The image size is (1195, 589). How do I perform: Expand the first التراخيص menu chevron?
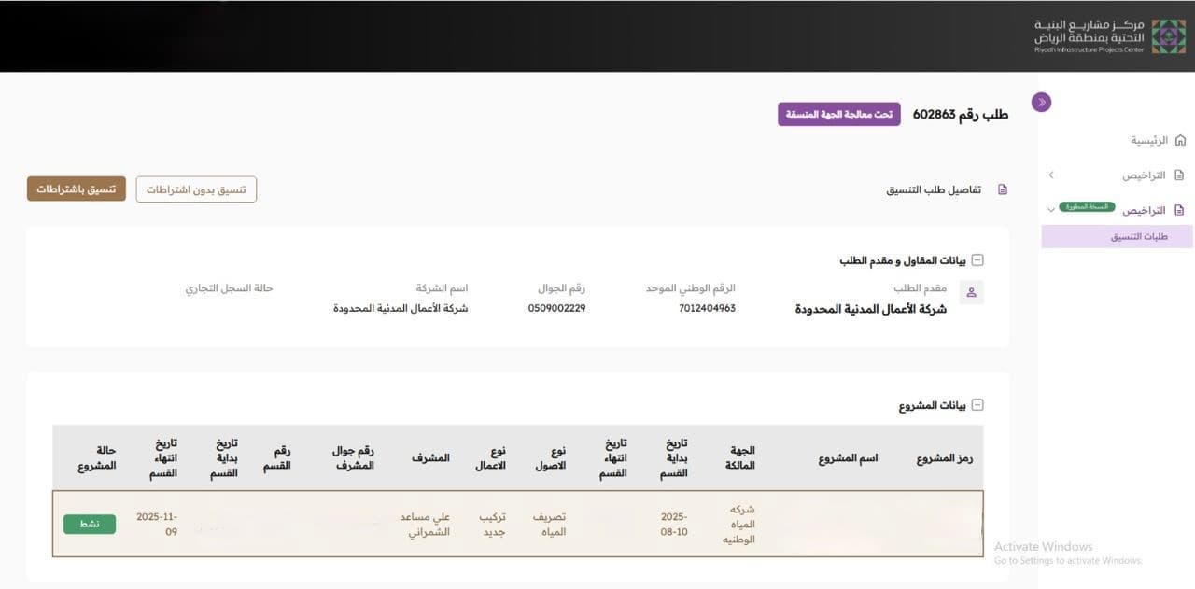(x=1051, y=175)
